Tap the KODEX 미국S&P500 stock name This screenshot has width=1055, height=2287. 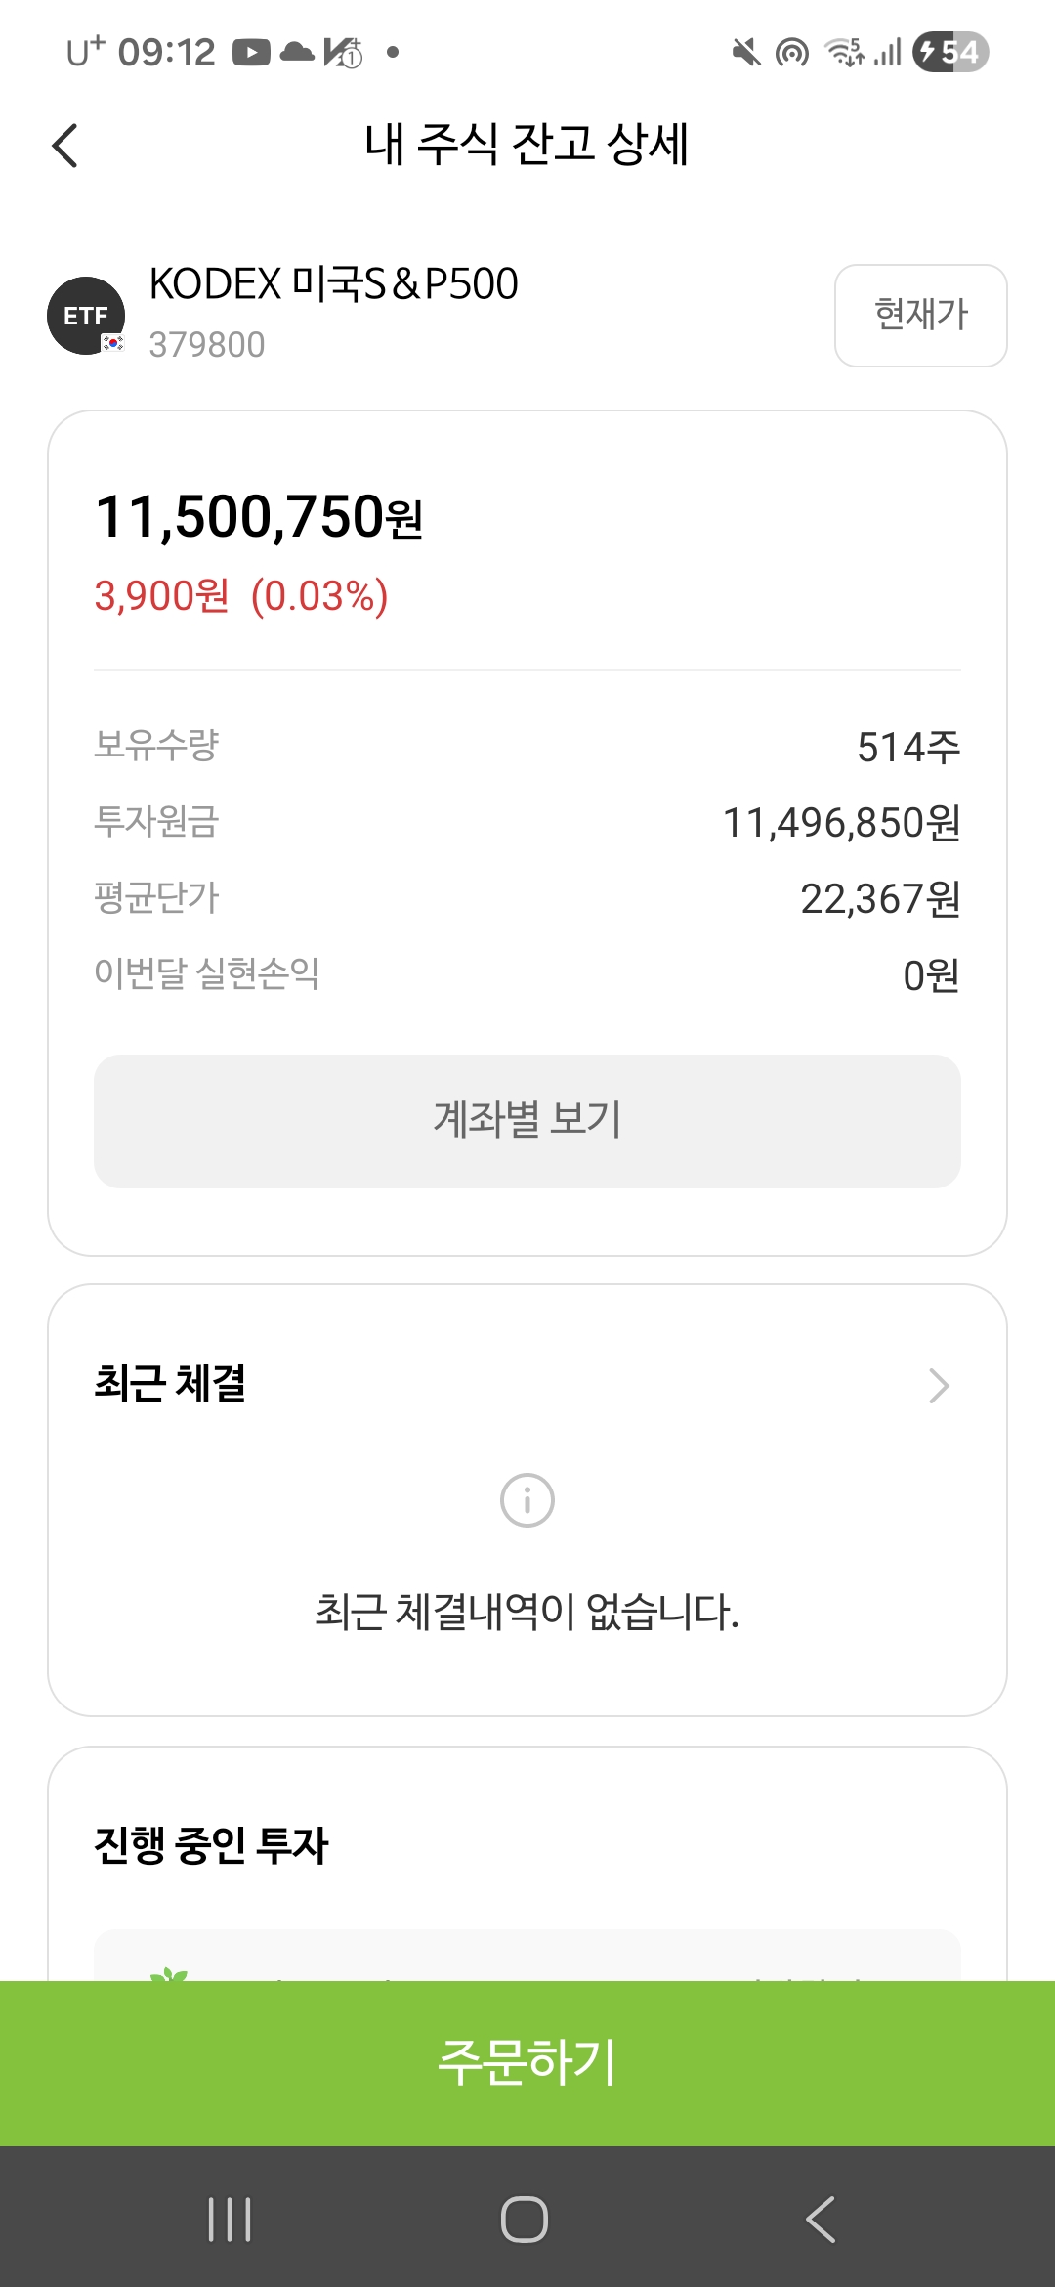(333, 284)
